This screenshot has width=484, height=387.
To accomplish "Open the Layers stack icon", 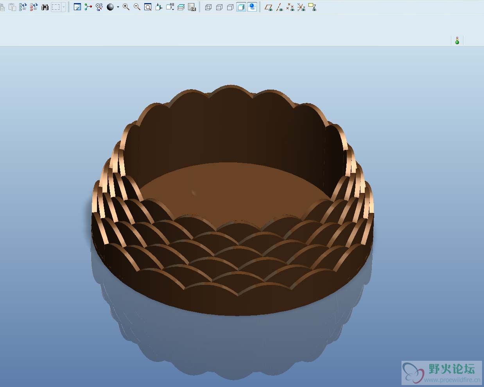I will (181, 7).
